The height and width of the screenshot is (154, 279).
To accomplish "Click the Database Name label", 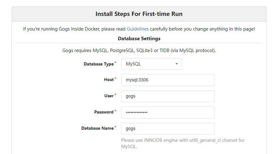I will tap(97, 128).
